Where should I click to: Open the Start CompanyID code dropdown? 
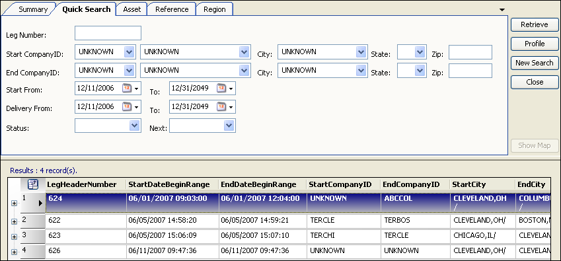129,52
